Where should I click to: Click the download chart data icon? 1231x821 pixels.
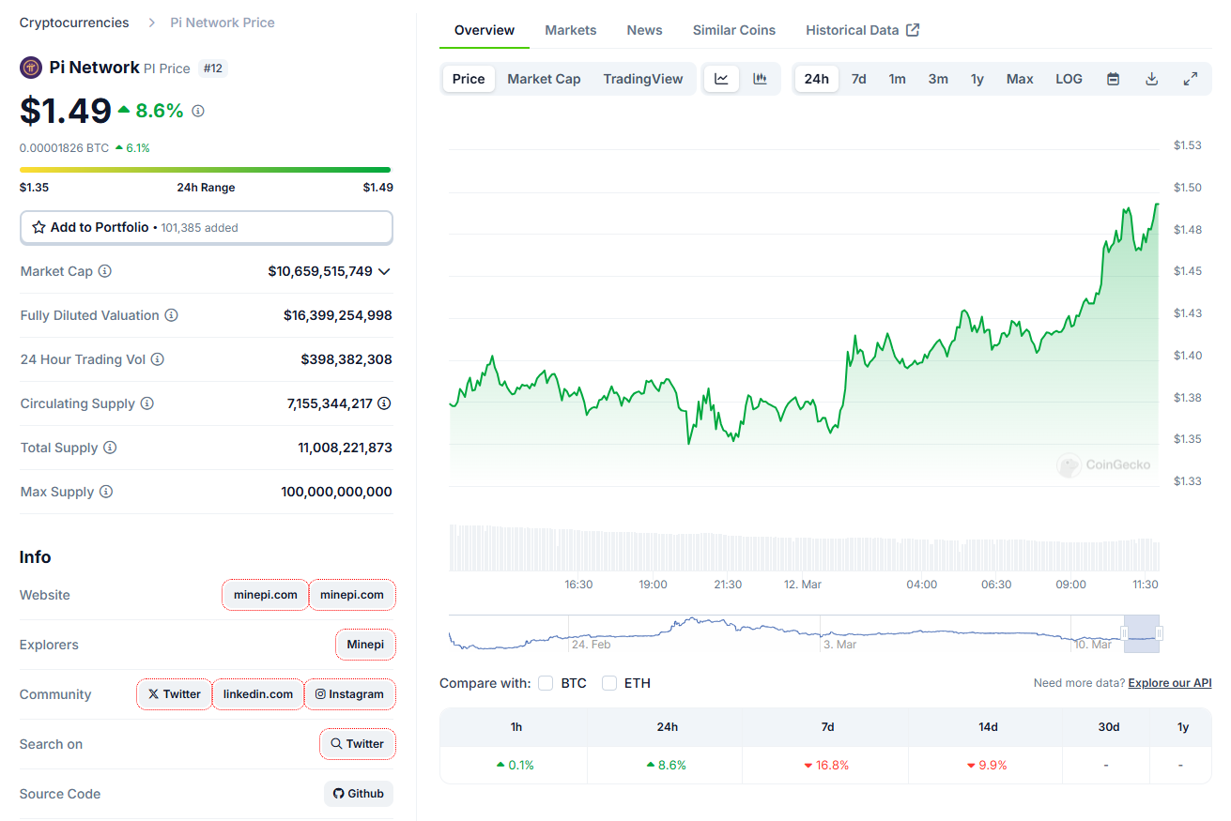point(1151,79)
